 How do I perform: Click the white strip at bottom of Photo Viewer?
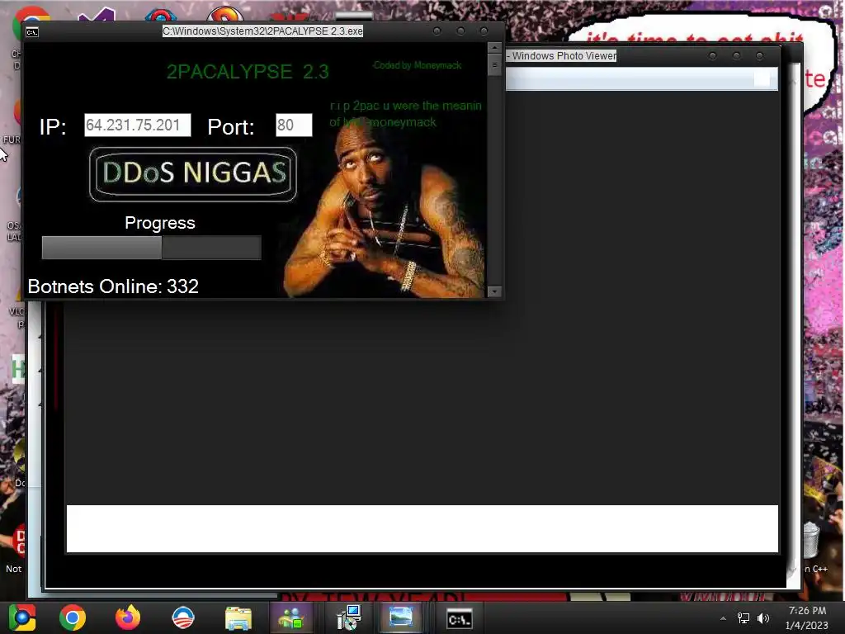422,529
